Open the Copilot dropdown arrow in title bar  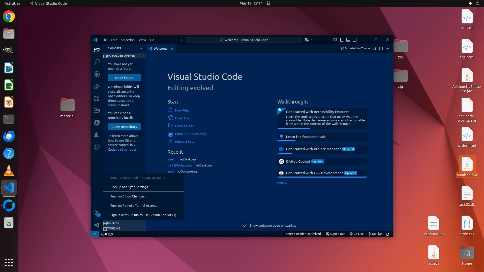point(311,40)
